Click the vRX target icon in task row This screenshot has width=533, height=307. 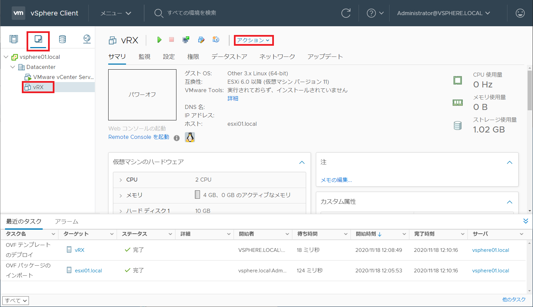point(69,250)
